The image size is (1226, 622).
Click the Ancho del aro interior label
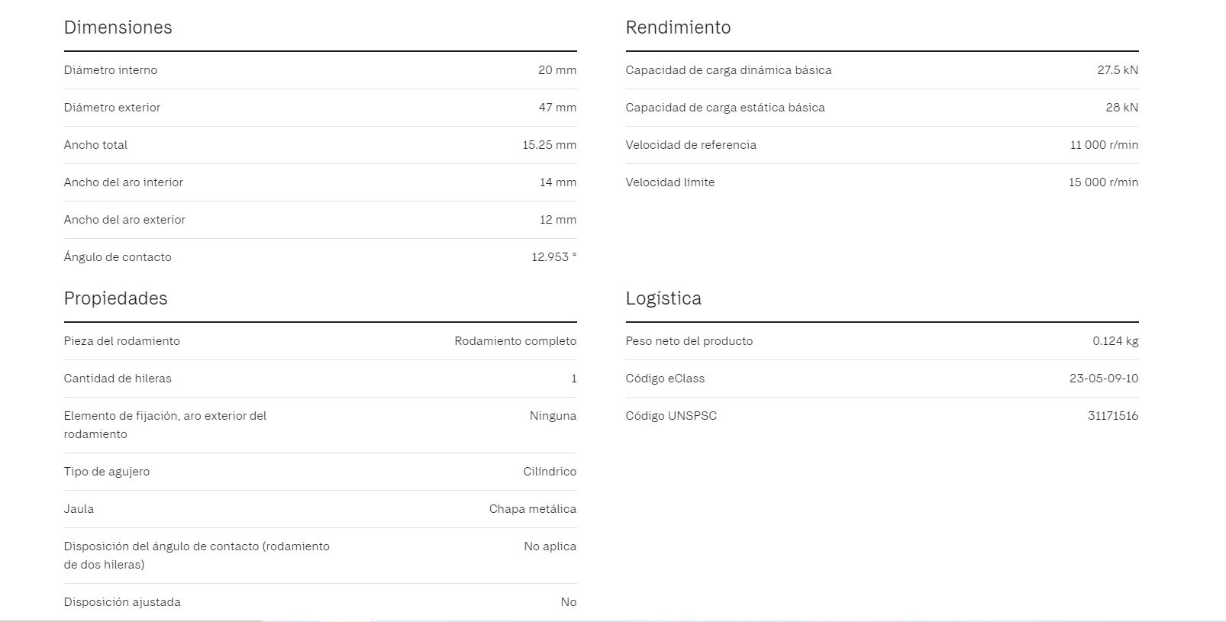124,182
